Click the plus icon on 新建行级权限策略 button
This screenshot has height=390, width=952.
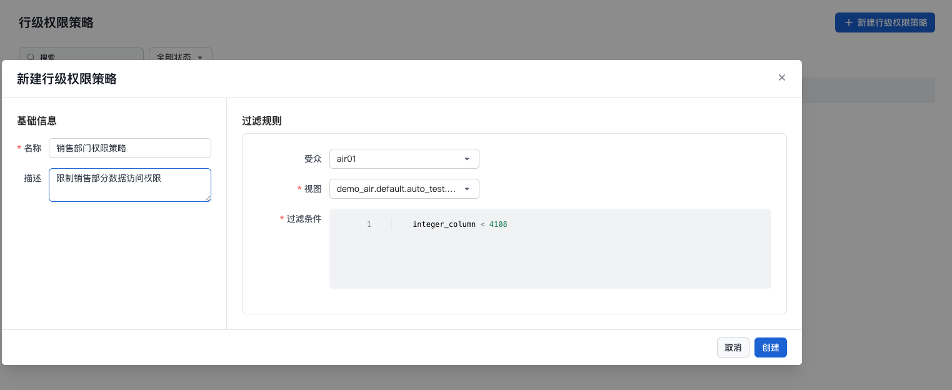click(x=848, y=22)
